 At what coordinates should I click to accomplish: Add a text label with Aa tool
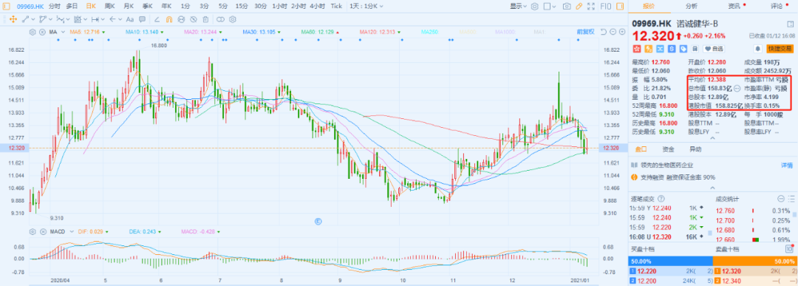(x=130, y=19)
